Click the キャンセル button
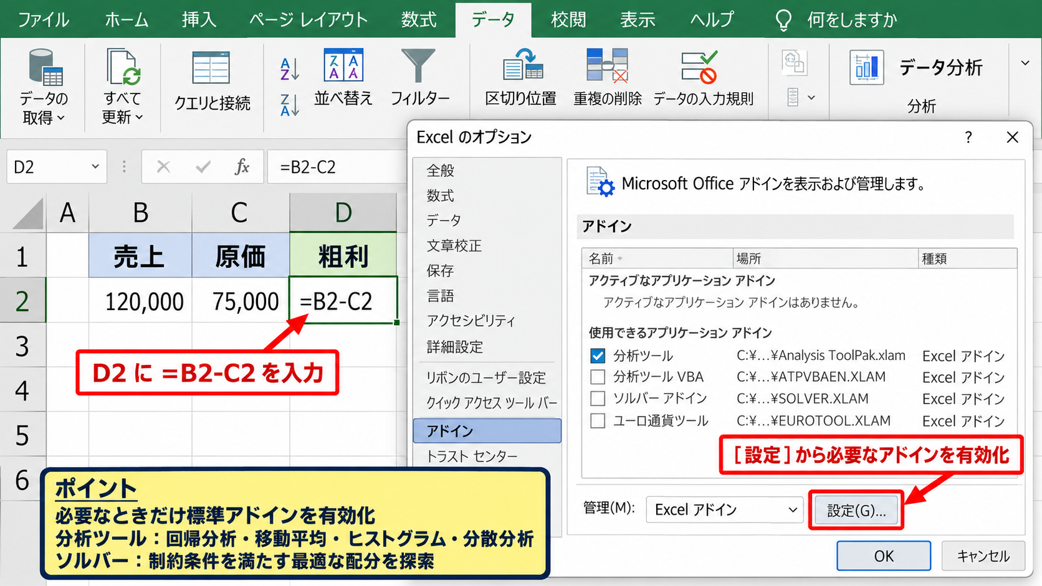Image resolution: width=1042 pixels, height=586 pixels. (x=983, y=555)
